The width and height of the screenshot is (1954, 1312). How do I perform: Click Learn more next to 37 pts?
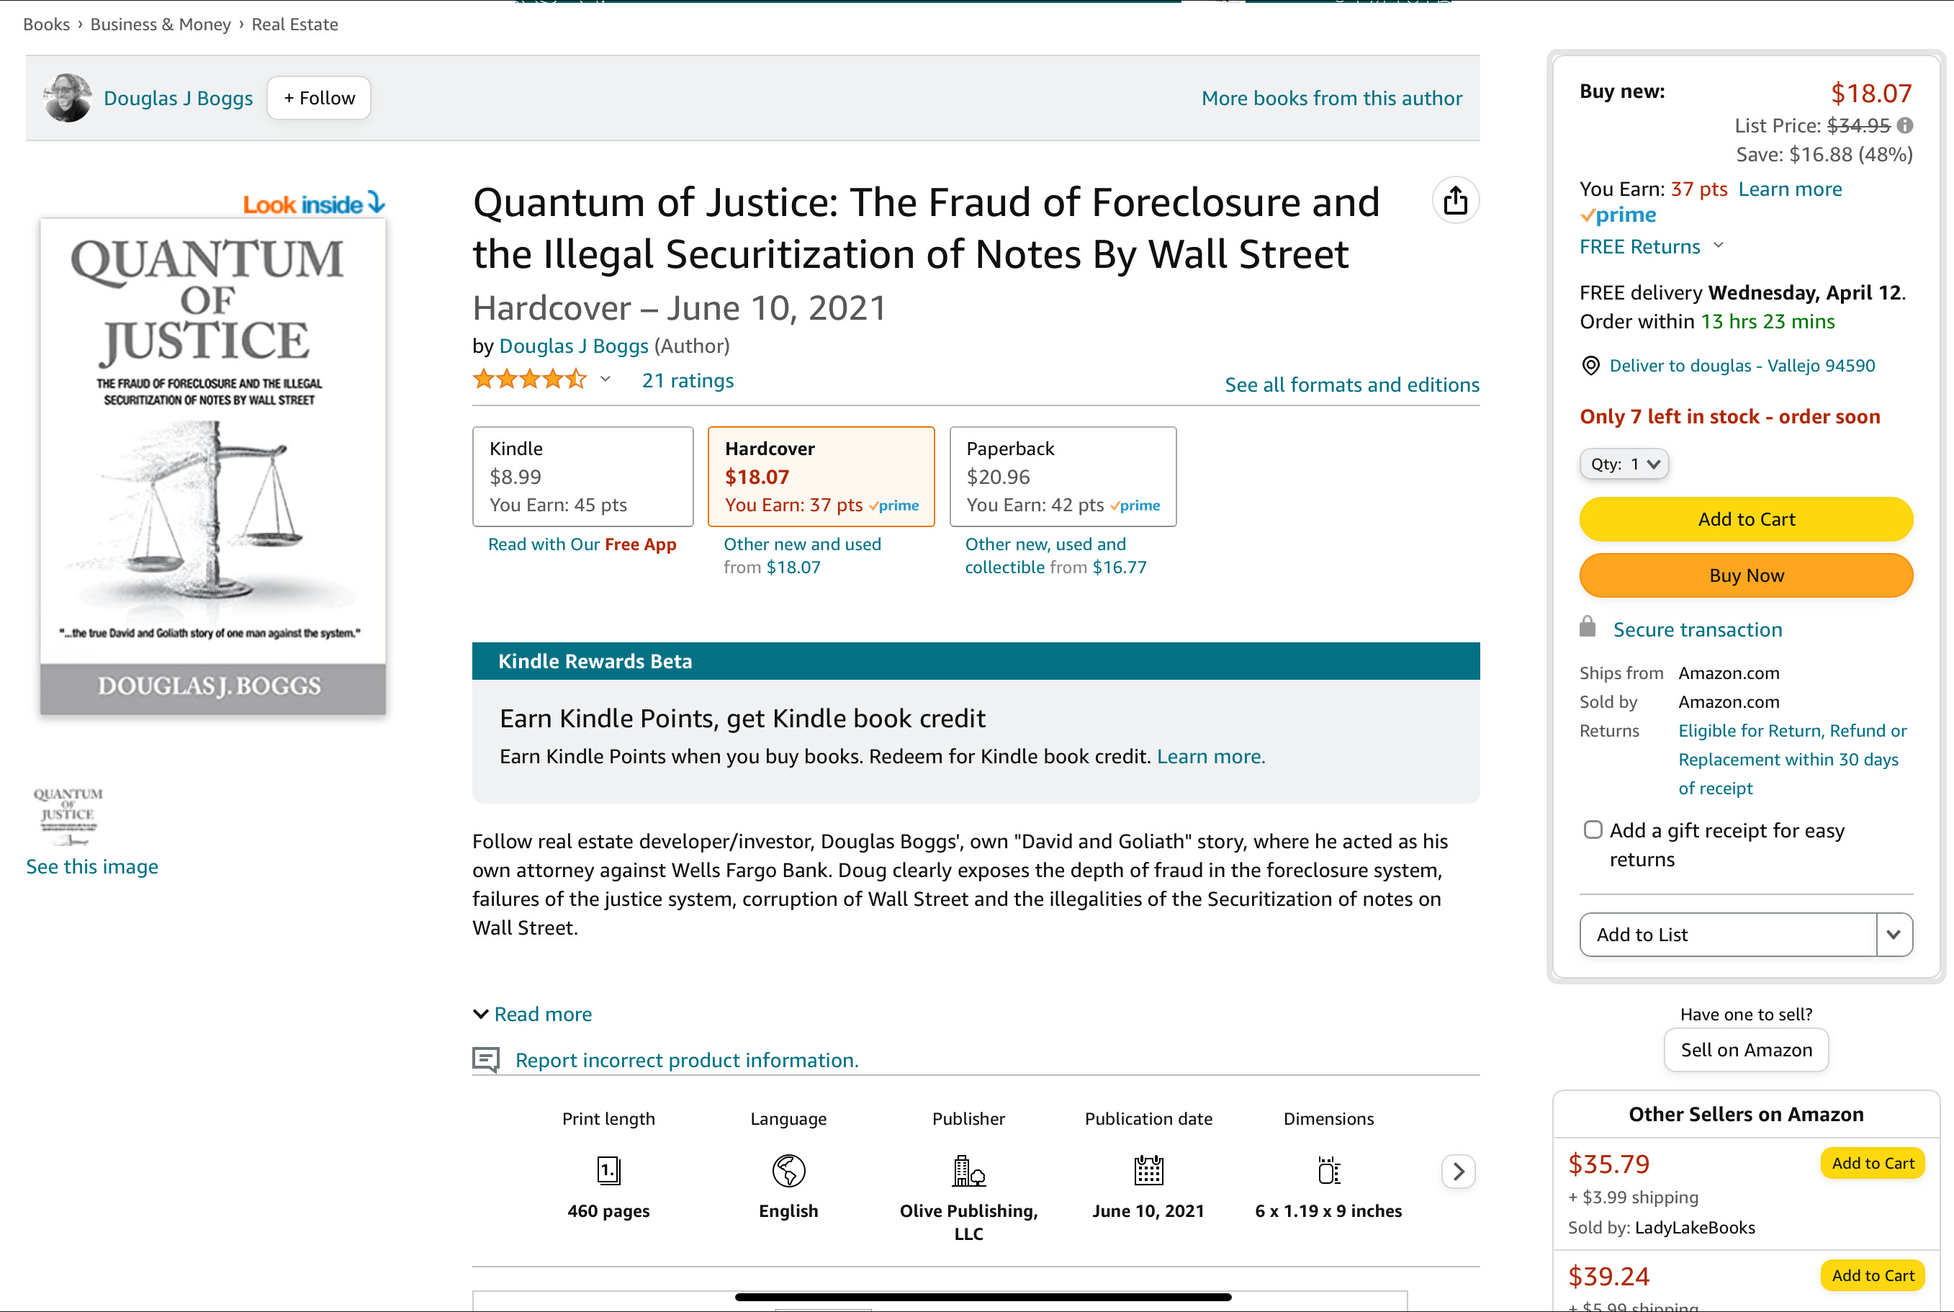click(x=1790, y=189)
